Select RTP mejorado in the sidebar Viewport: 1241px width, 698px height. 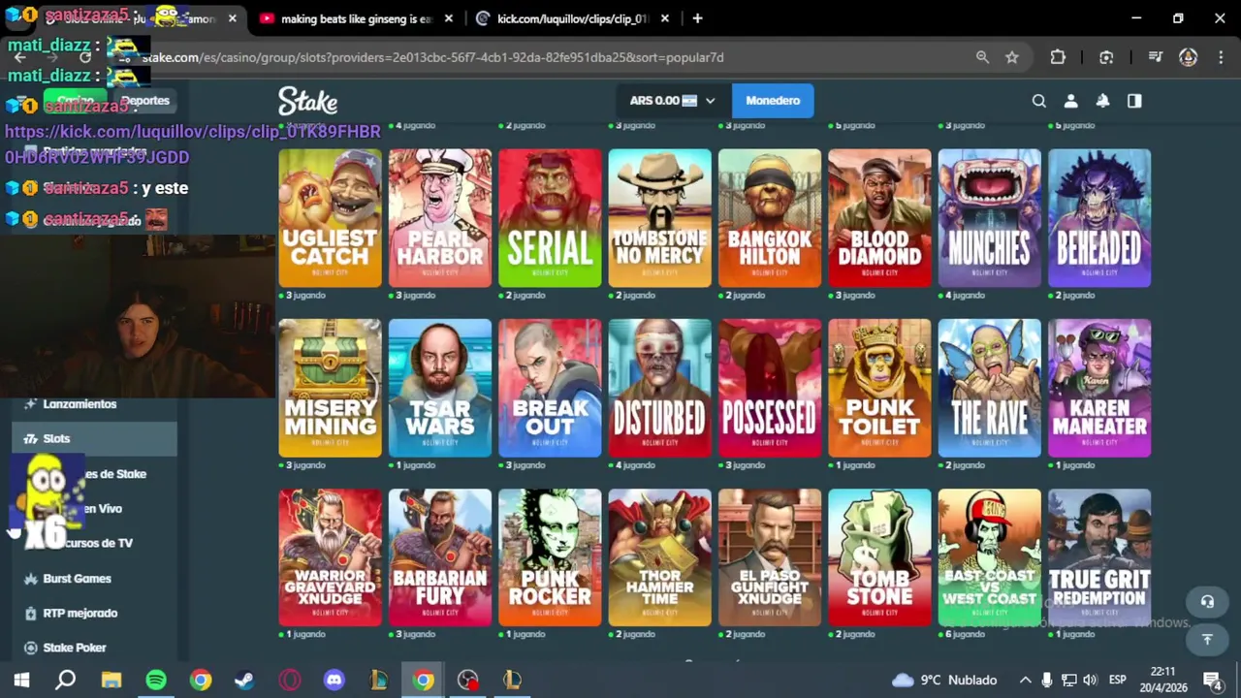94,614
